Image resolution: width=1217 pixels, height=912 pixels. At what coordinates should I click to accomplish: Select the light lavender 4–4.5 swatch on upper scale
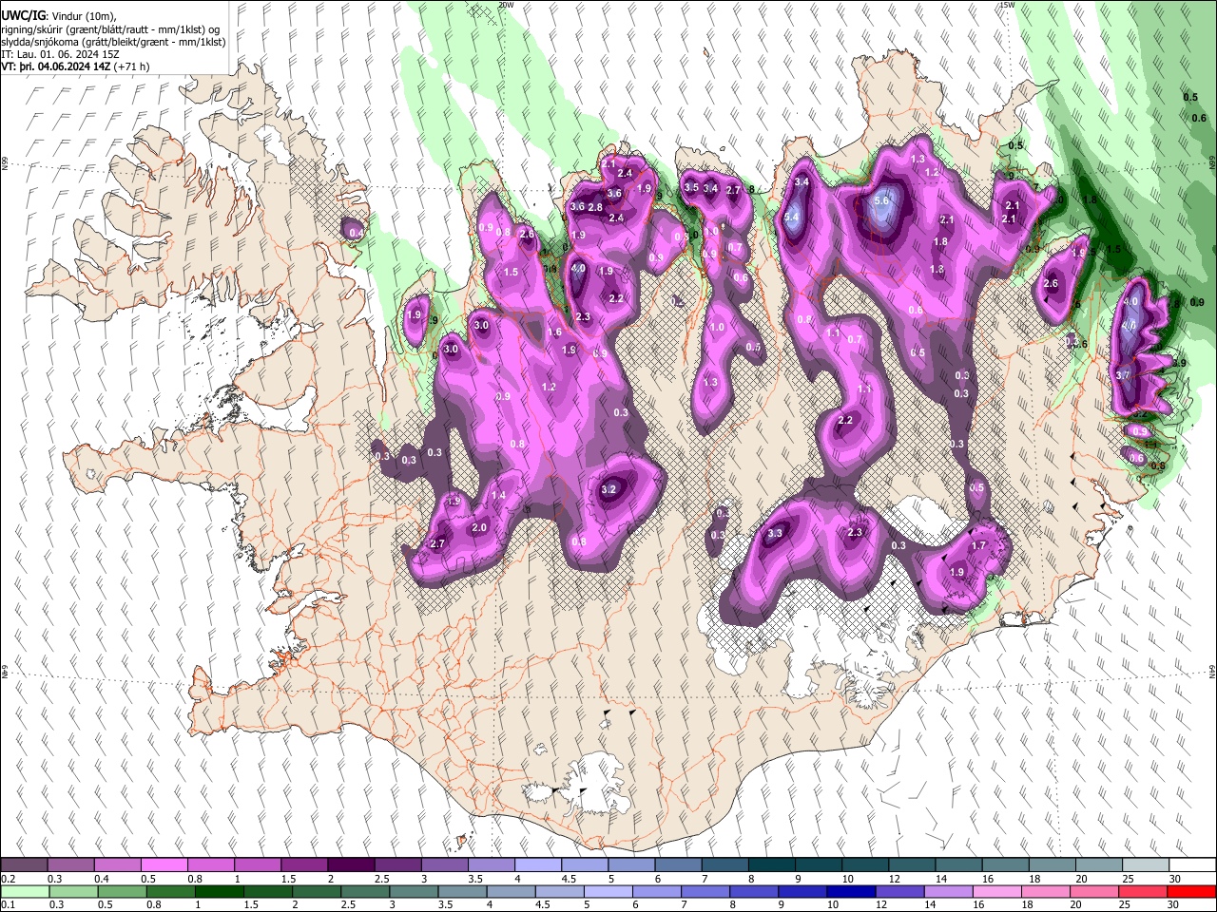point(538,865)
